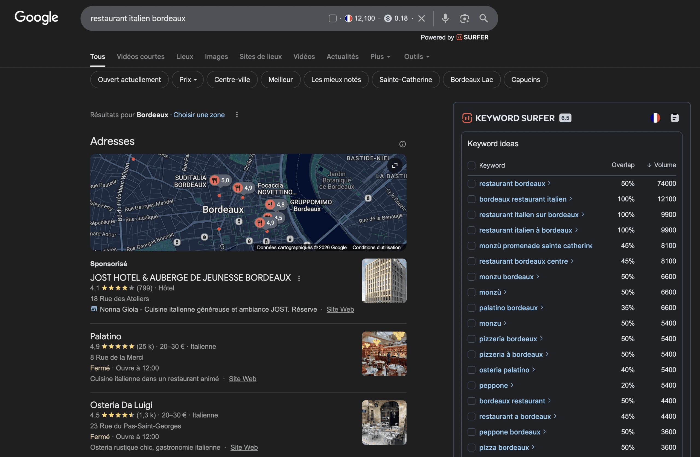Open Google Lens camera search
The height and width of the screenshot is (457, 700).
point(464,18)
